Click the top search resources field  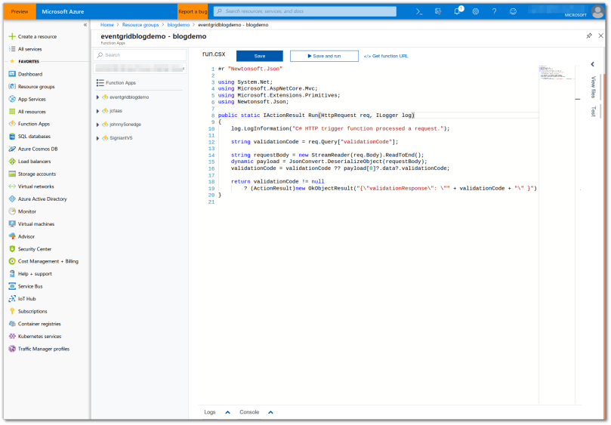(305, 11)
